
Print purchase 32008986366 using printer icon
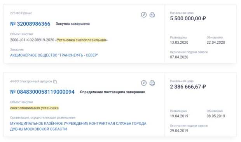click(x=152, y=15)
